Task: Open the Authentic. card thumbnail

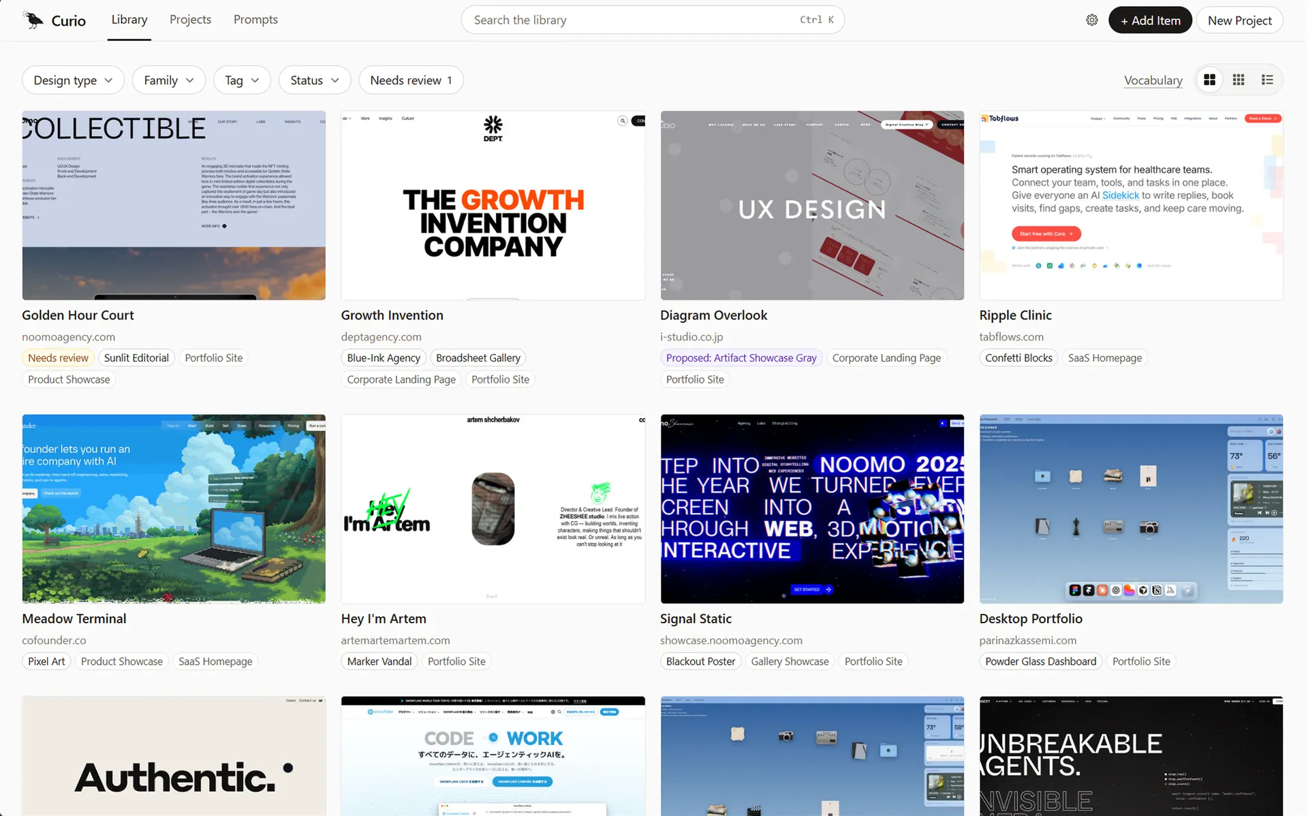Action: 174,756
